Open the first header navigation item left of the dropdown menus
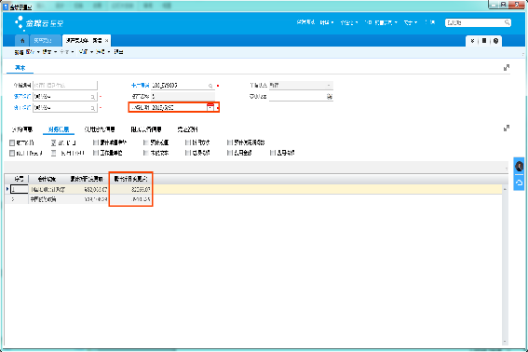The width and height of the screenshot is (528, 352). pos(305,22)
